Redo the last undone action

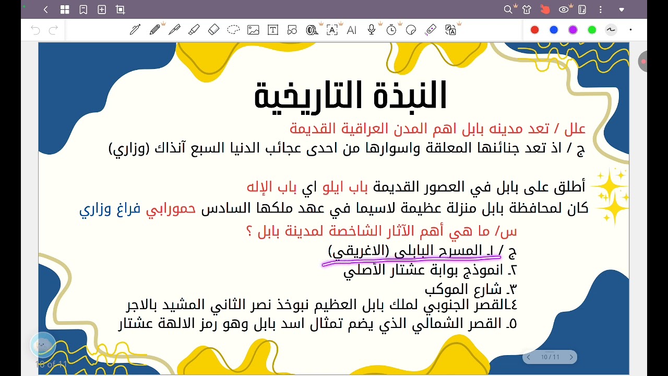point(53,30)
